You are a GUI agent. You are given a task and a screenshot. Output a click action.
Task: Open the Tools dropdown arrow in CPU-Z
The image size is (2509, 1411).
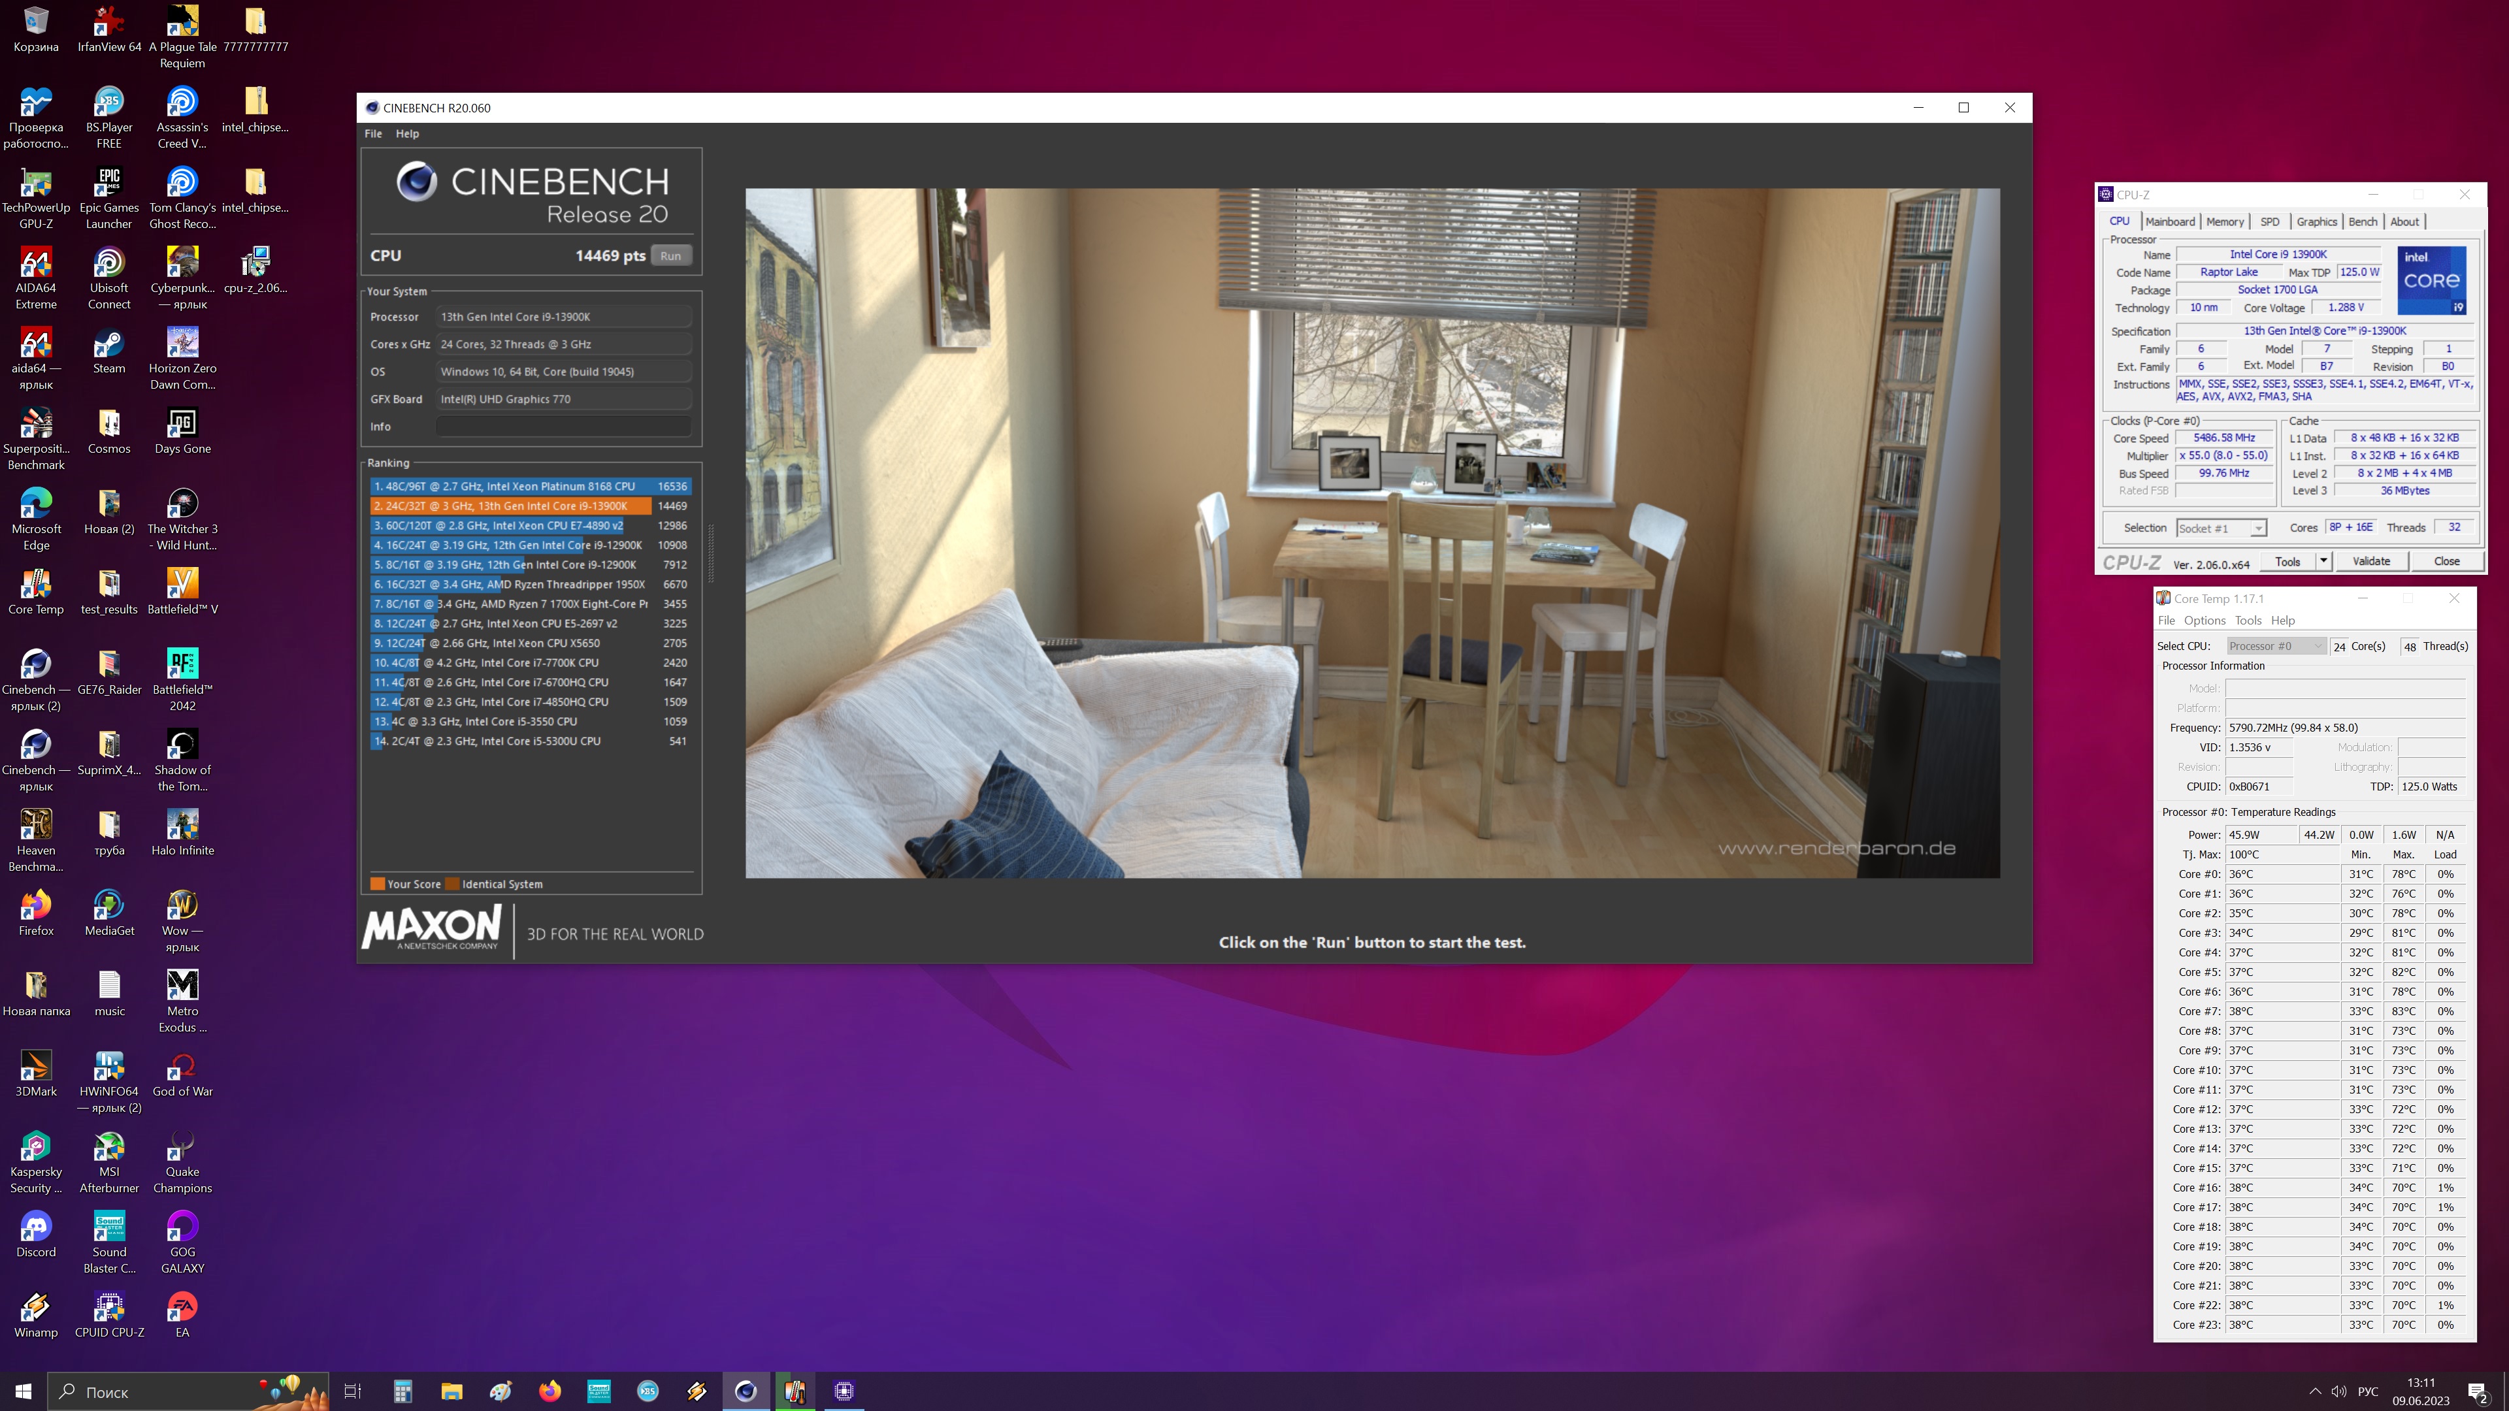tap(2323, 561)
